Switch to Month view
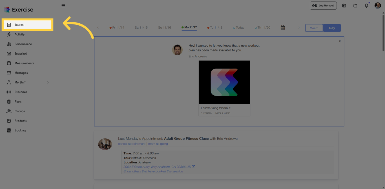Viewport: 385px width, 189px height. 314,28
